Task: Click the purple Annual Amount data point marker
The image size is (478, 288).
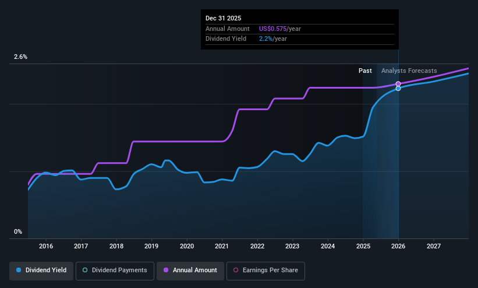Action: [398, 84]
